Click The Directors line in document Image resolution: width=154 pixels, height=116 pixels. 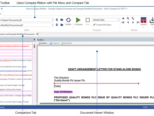61,78
